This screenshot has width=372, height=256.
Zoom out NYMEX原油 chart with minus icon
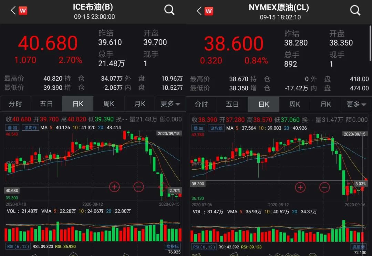click(324, 187)
